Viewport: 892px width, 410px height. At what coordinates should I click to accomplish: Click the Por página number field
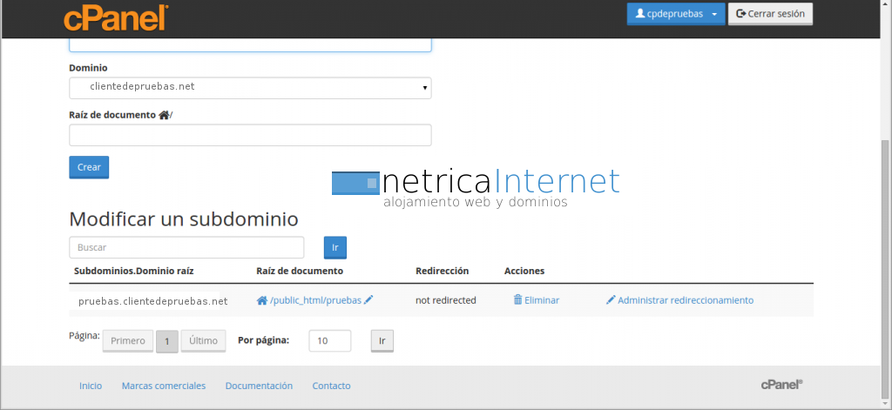[x=329, y=341]
